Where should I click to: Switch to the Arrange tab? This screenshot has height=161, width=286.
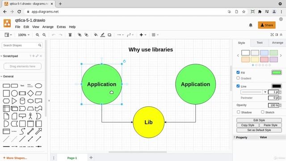(278, 43)
